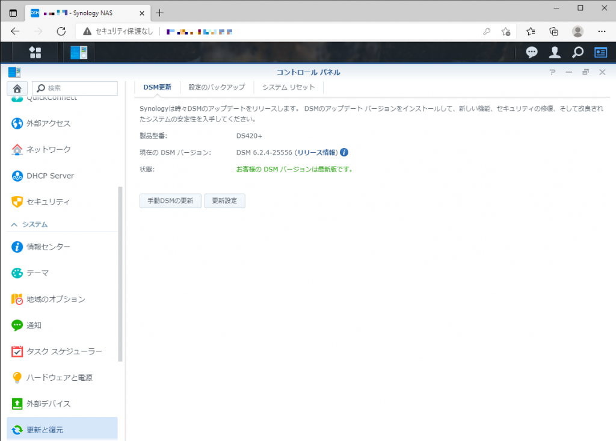Click the browser address bar URL

point(200,31)
